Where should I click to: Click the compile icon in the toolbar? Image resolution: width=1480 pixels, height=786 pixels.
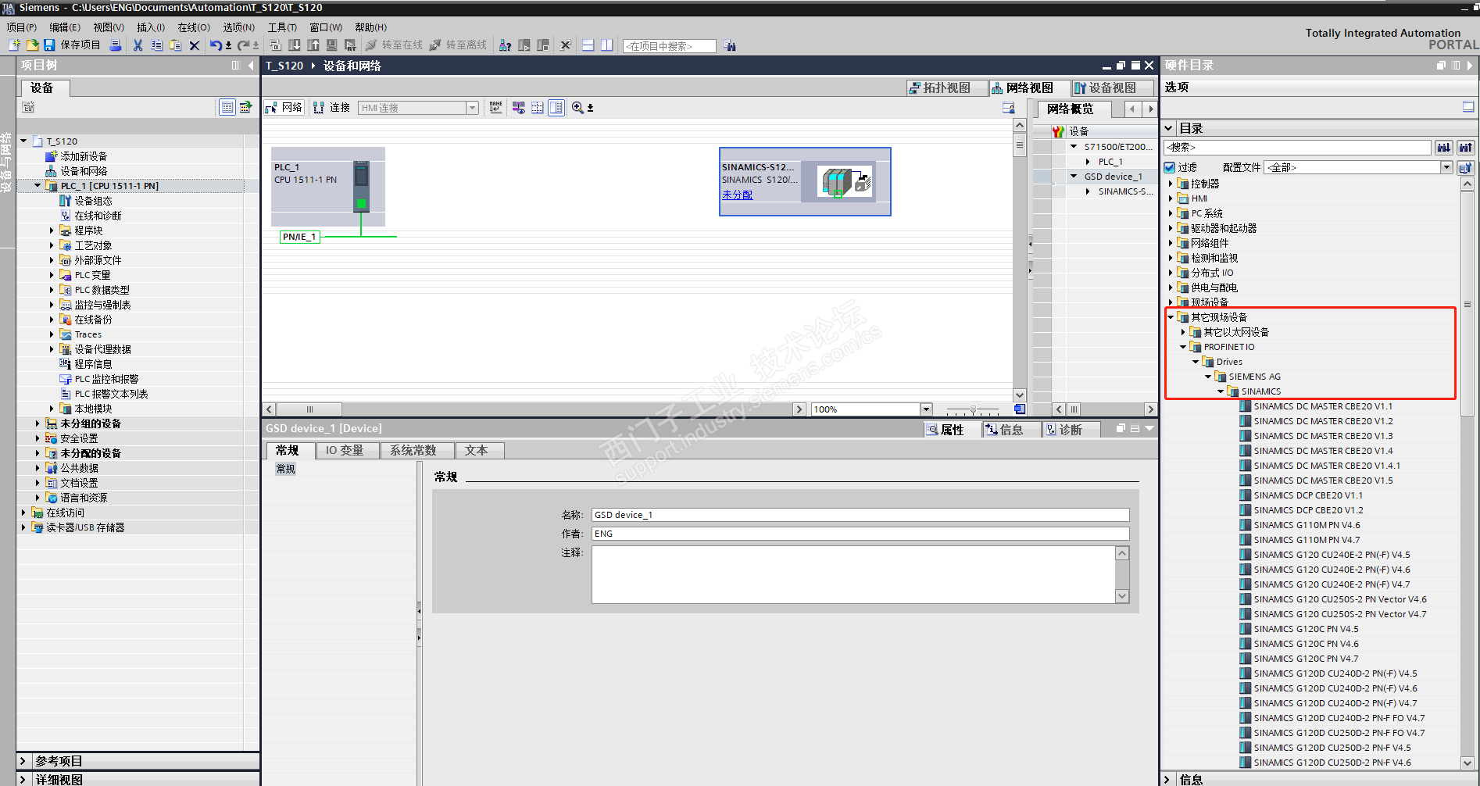point(275,45)
